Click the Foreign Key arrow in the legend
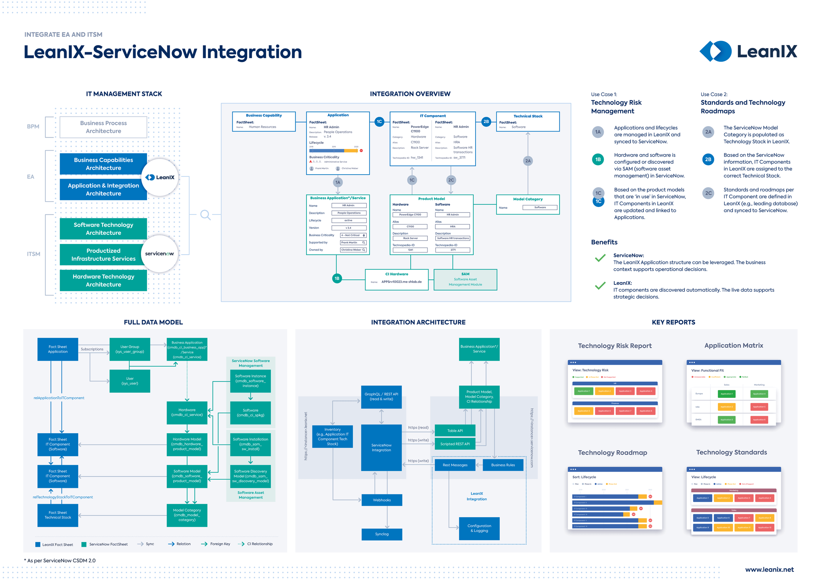822x581 pixels. coord(204,544)
